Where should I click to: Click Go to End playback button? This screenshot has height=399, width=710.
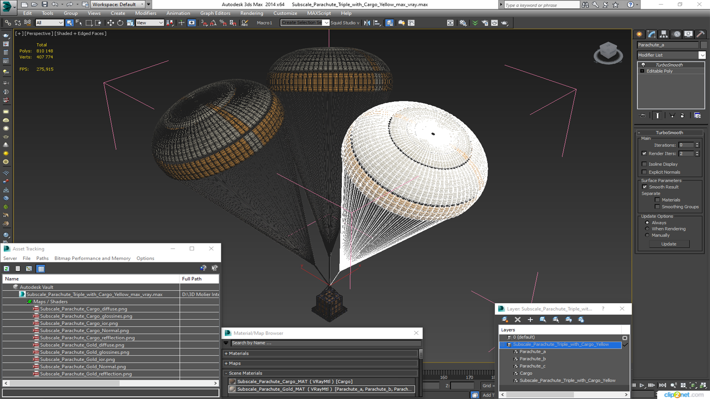(x=662, y=385)
